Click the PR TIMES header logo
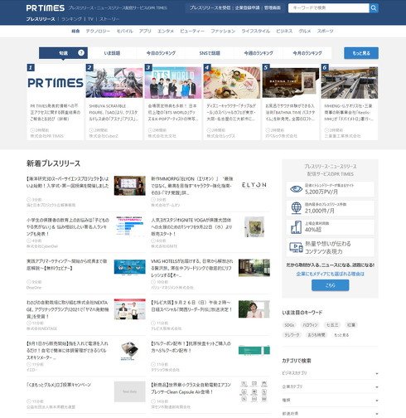This screenshot has width=406, height=418. 46,8
